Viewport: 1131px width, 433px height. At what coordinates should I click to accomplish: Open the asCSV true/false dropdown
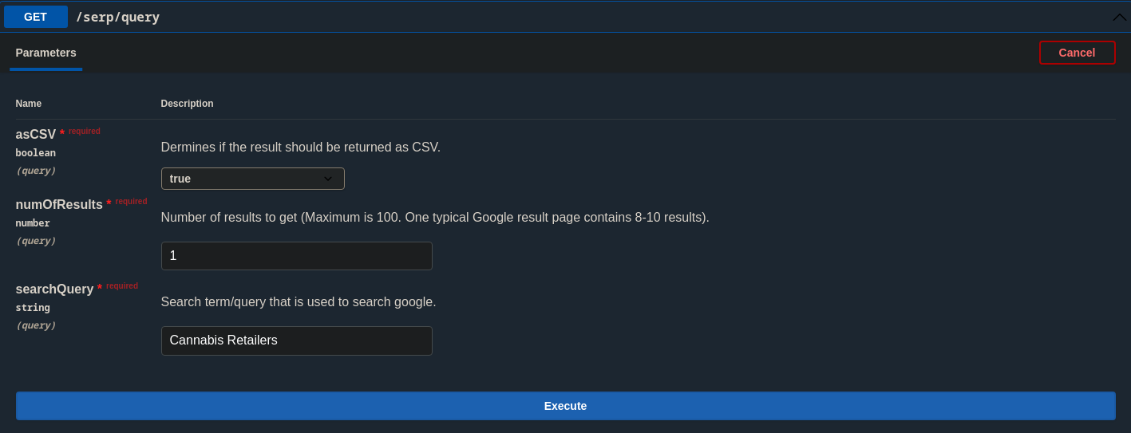(252, 179)
